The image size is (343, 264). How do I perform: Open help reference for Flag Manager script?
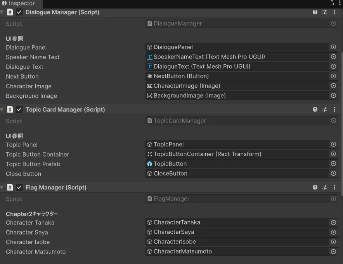pyautogui.click(x=315, y=187)
